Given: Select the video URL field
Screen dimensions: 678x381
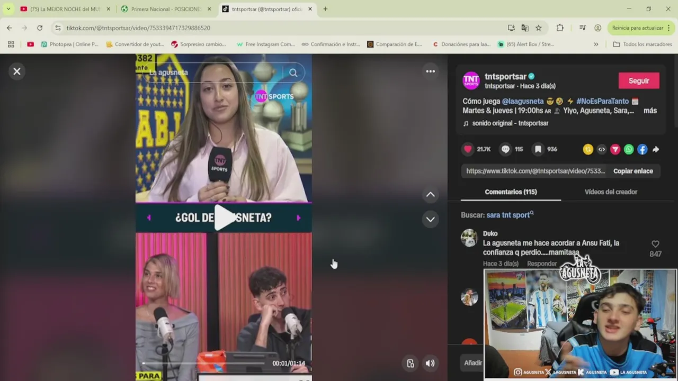Looking at the screenshot, I should [x=535, y=171].
